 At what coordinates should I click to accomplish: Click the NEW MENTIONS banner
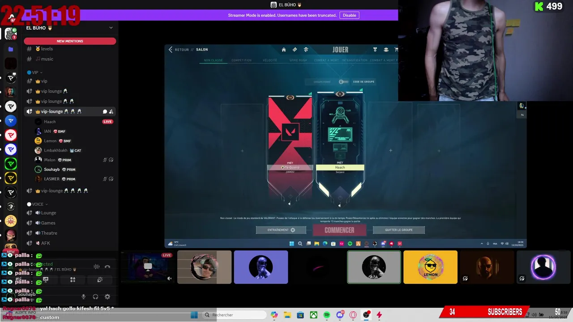point(70,41)
